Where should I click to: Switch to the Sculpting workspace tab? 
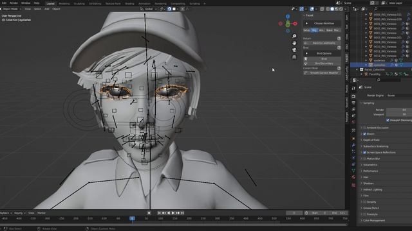[79, 4]
